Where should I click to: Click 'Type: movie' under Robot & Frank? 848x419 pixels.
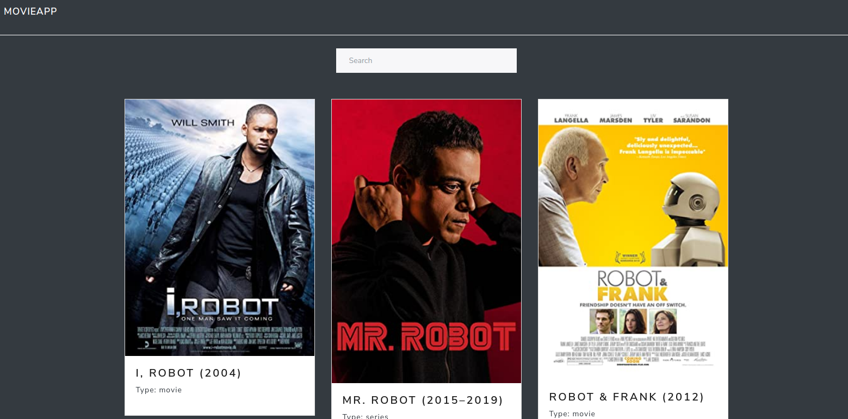point(572,414)
